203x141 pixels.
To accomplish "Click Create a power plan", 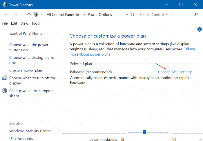I will [x=26, y=70].
